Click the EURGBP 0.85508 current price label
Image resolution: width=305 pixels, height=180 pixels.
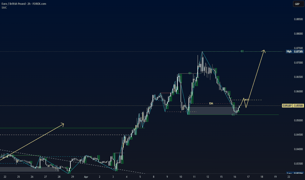pyautogui.click(x=293, y=106)
